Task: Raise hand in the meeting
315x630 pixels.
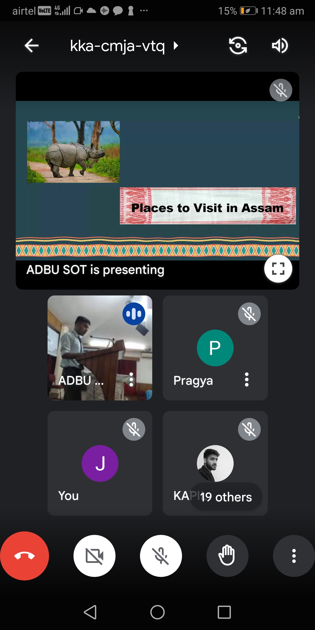Action: pos(227,556)
